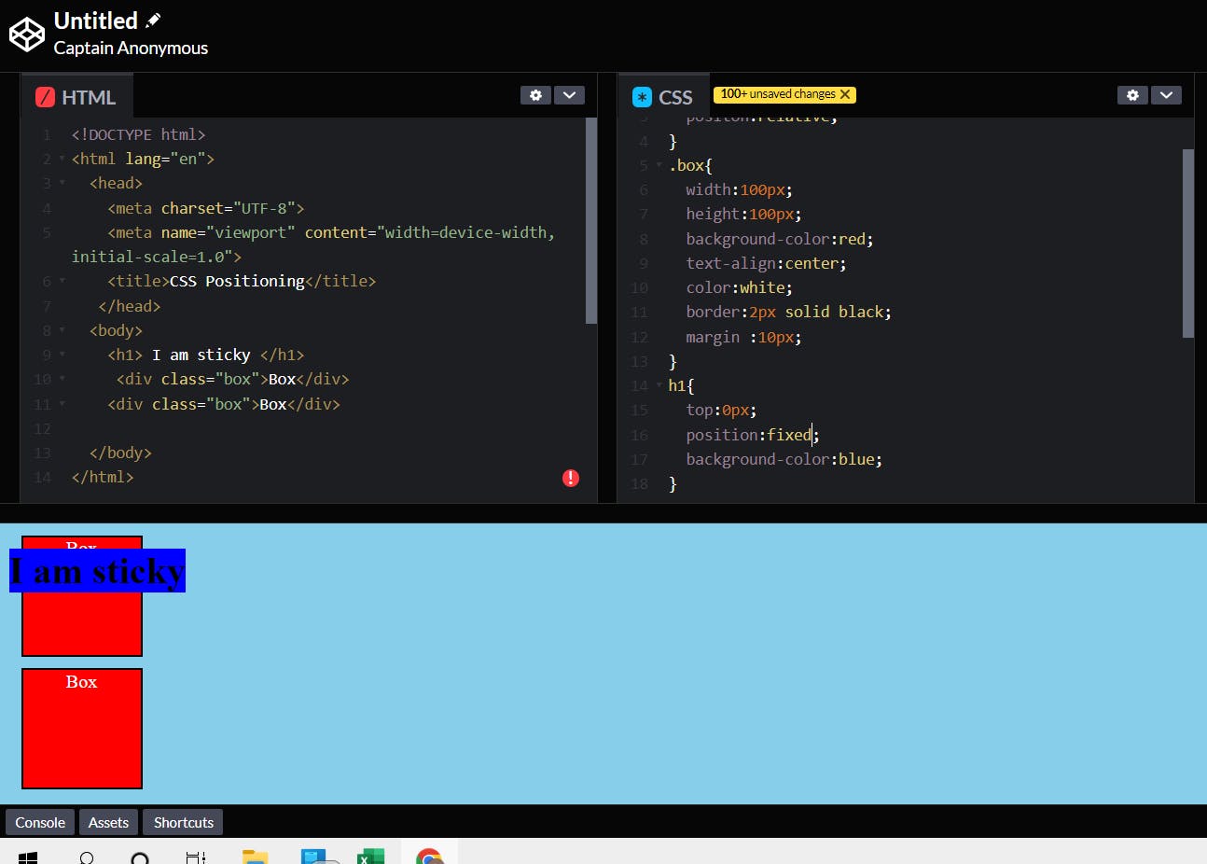This screenshot has height=864, width=1207.
Task: Select the CSS editor tab
Action: click(x=663, y=97)
